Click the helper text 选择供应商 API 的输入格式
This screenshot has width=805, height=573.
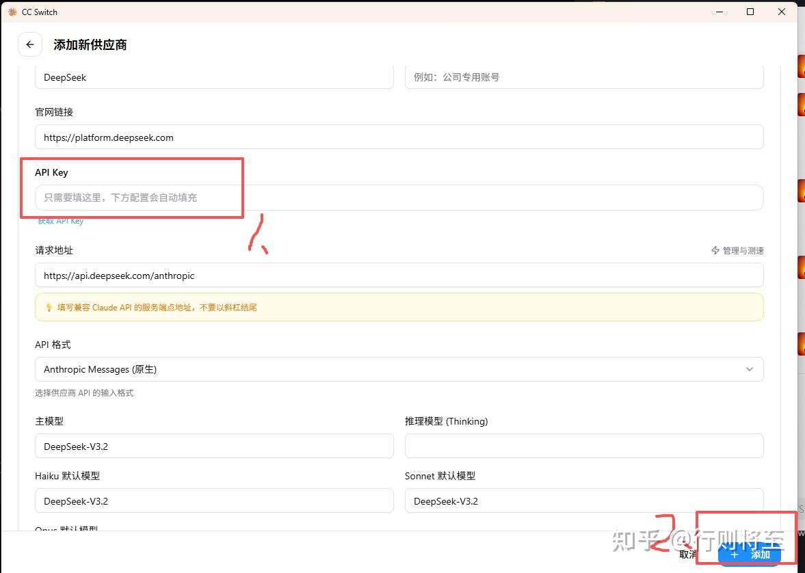pyautogui.click(x=84, y=392)
